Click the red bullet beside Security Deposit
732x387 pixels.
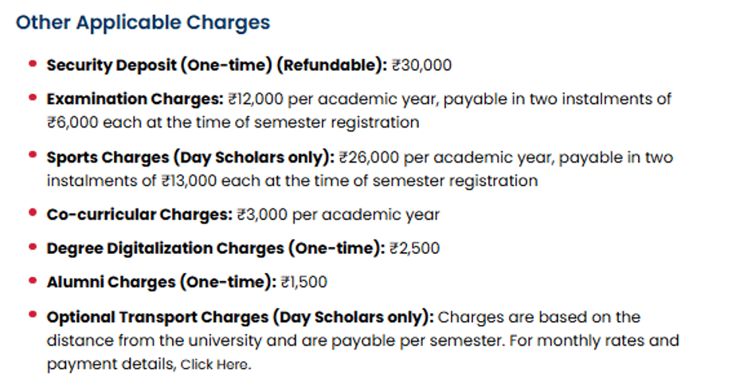[33, 64]
